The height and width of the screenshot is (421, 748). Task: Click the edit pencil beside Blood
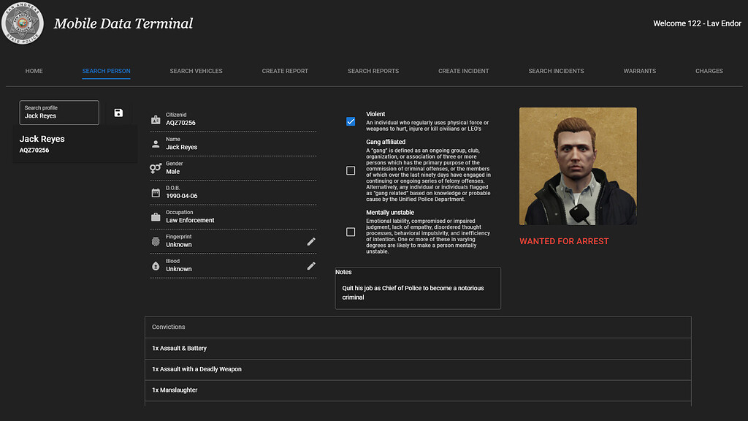pos(311,265)
